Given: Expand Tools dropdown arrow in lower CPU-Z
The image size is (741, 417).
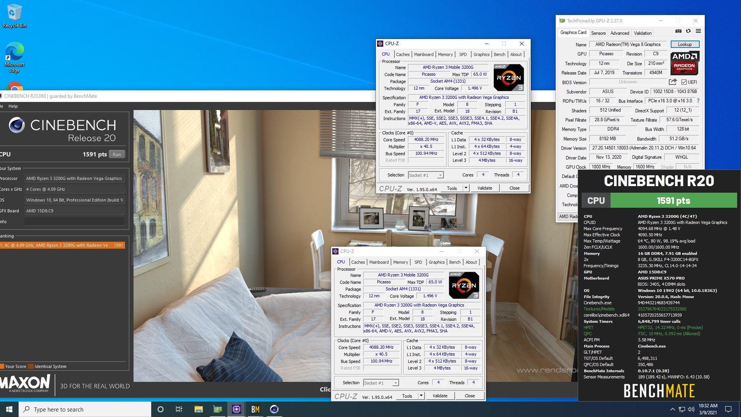Looking at the screenshot, I should pos(421,396).
